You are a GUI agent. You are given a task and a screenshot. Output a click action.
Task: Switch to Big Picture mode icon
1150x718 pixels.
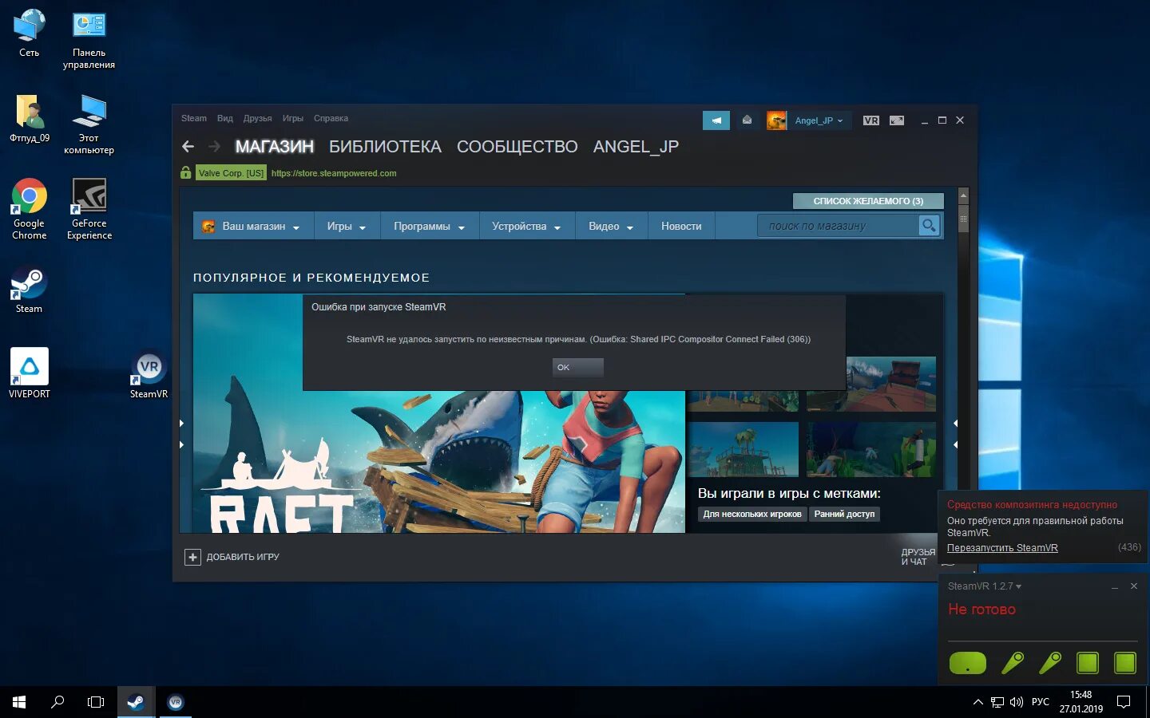coord(897,120)
